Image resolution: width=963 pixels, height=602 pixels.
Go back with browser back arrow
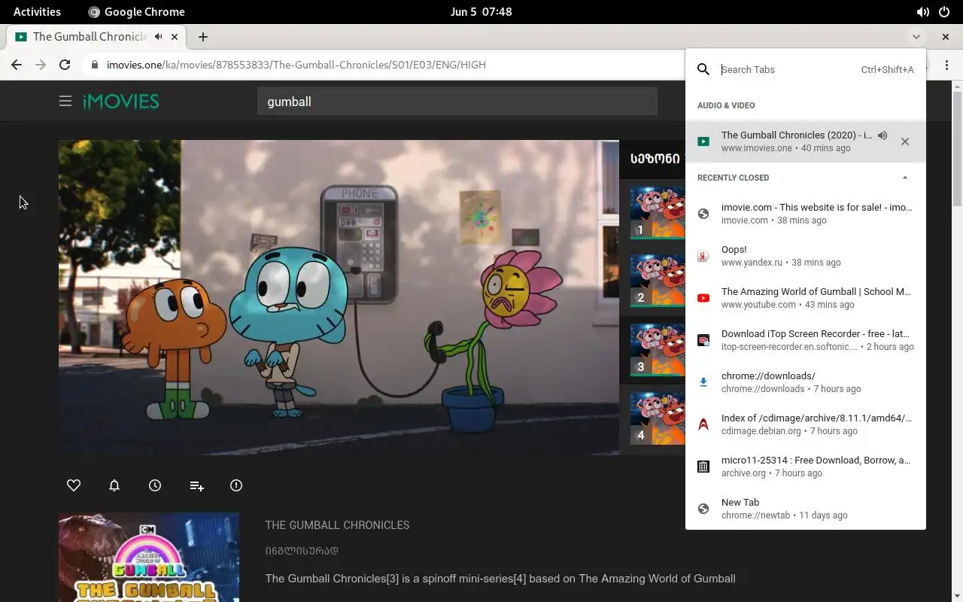(17, 65)
